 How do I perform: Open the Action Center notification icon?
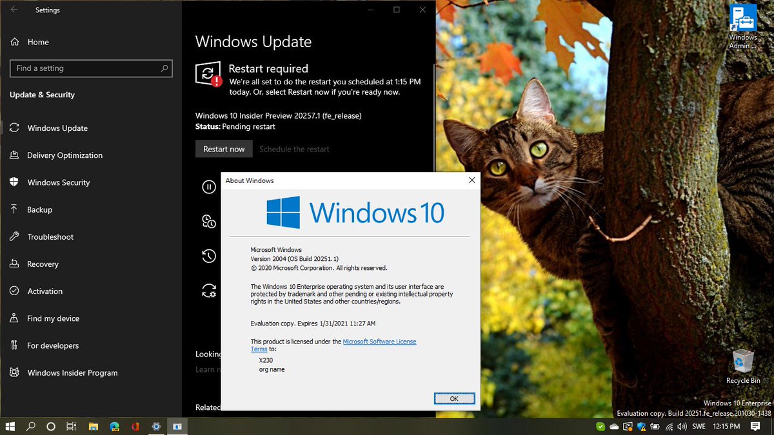pos(755,427)
